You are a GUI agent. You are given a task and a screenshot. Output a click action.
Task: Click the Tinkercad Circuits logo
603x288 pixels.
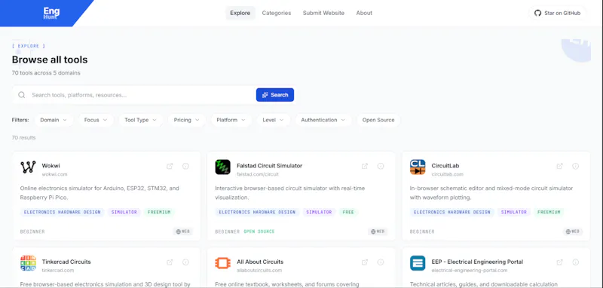click(x=28, y=263)
